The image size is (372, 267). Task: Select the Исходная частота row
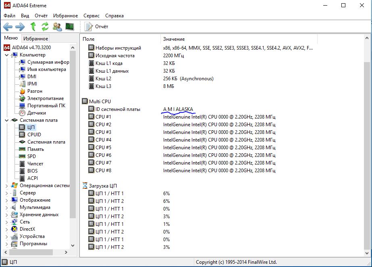click(135, 56)
